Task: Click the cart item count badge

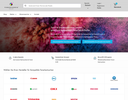Action: (x=117, y=3)
